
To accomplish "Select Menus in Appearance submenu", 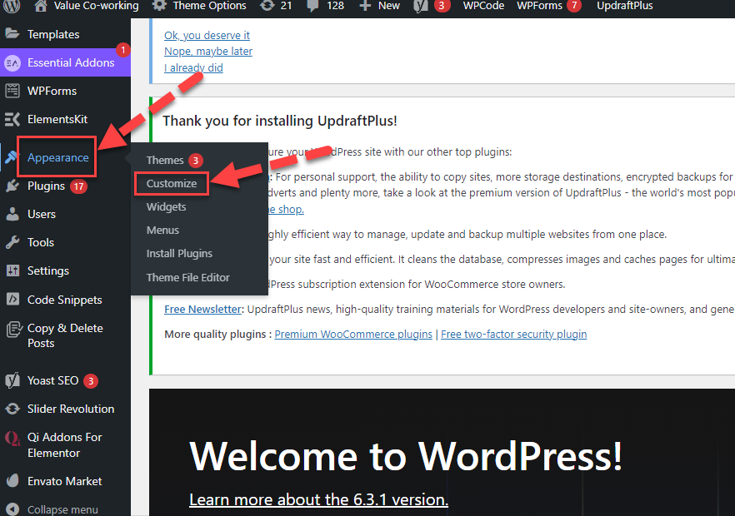I will click(x=162, y=230).
